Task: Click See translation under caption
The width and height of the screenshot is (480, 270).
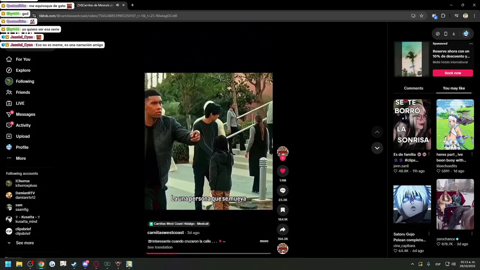Action: click(160, 247)
